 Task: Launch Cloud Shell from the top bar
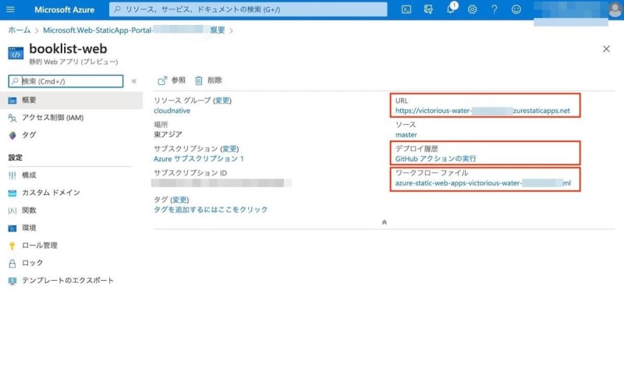coord(406,9)
